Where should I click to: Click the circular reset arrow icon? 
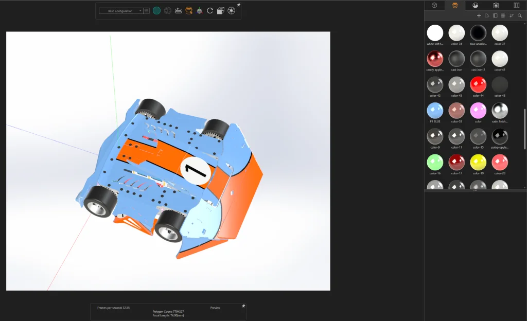click(x=210, y=11)
